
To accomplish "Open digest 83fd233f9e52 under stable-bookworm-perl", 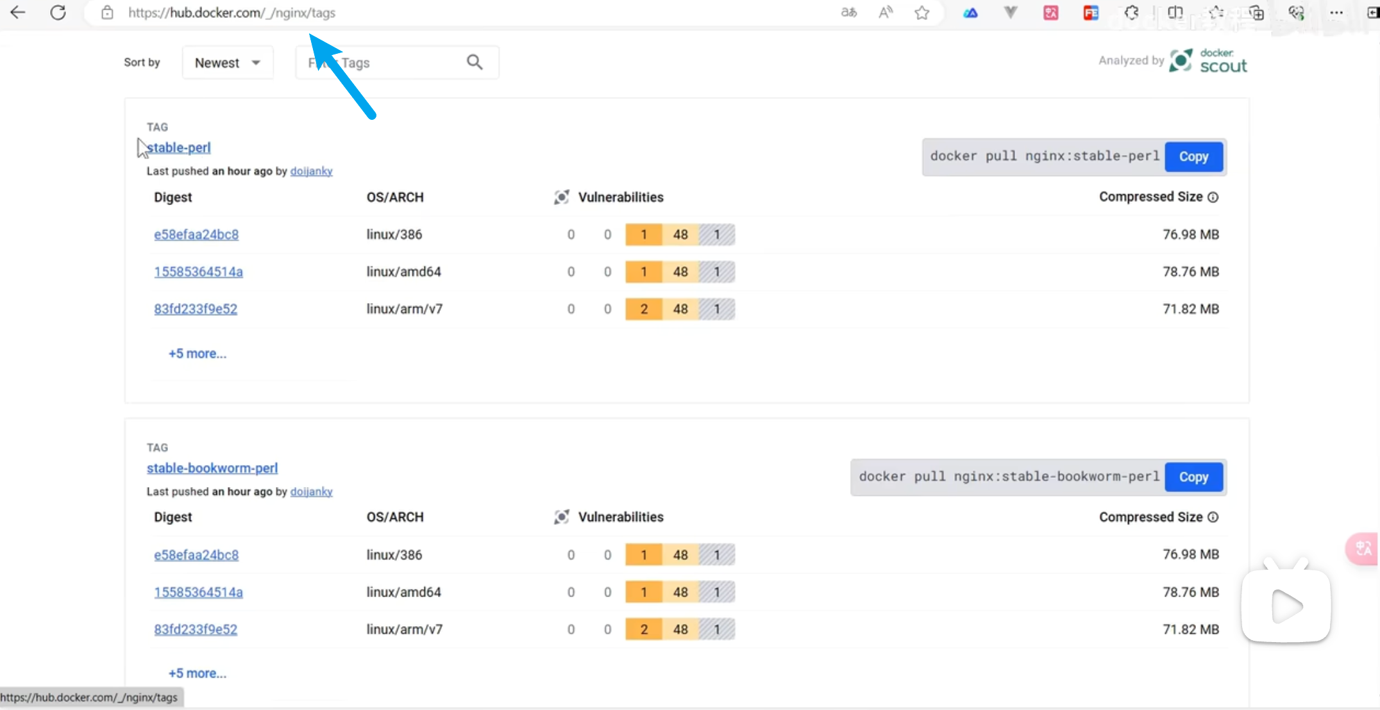I will click(196, 629).
